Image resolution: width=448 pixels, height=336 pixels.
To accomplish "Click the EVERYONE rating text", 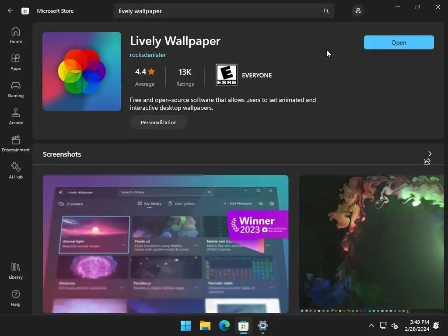I will click(257, 75).
